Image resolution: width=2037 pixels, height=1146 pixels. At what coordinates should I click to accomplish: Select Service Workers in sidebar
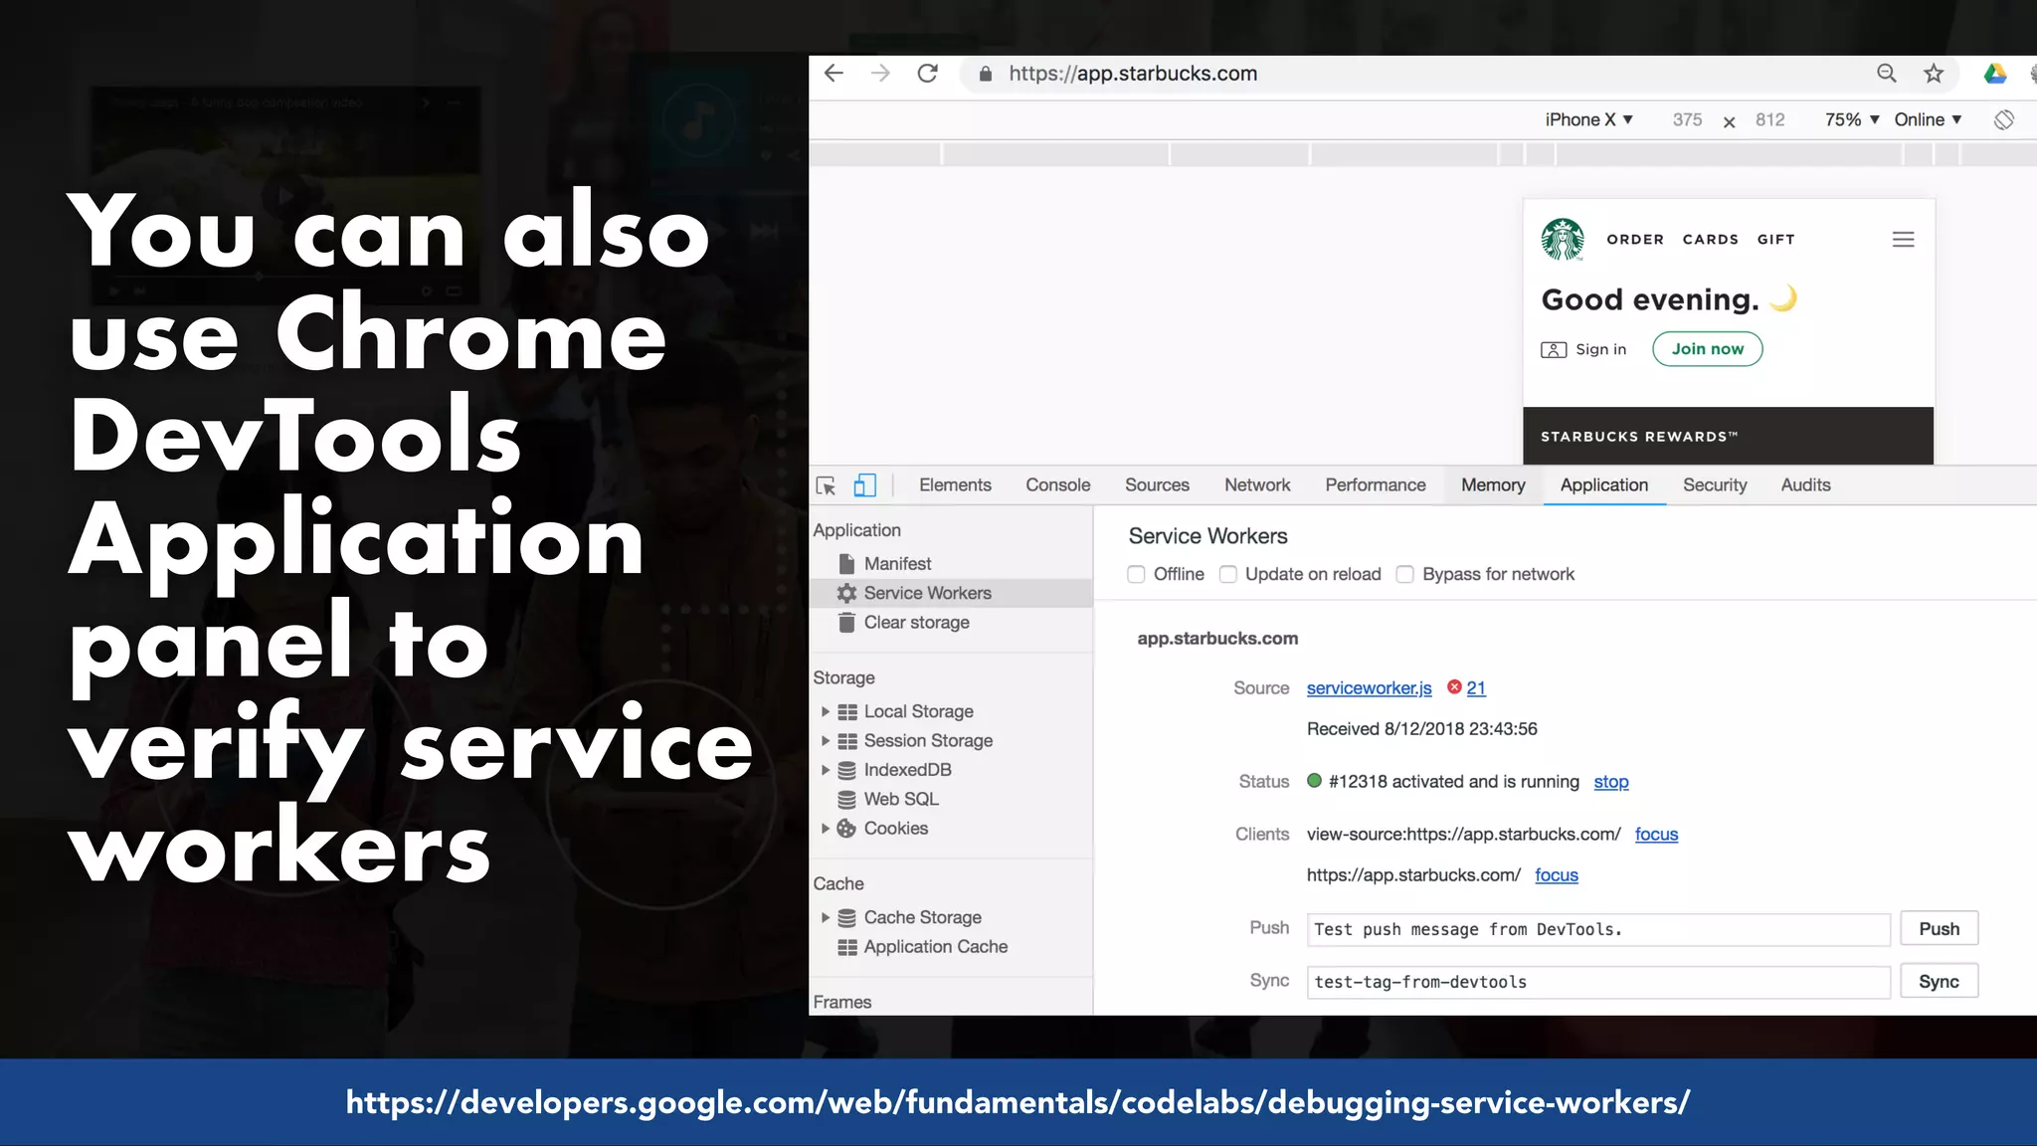tap(951, 593)
